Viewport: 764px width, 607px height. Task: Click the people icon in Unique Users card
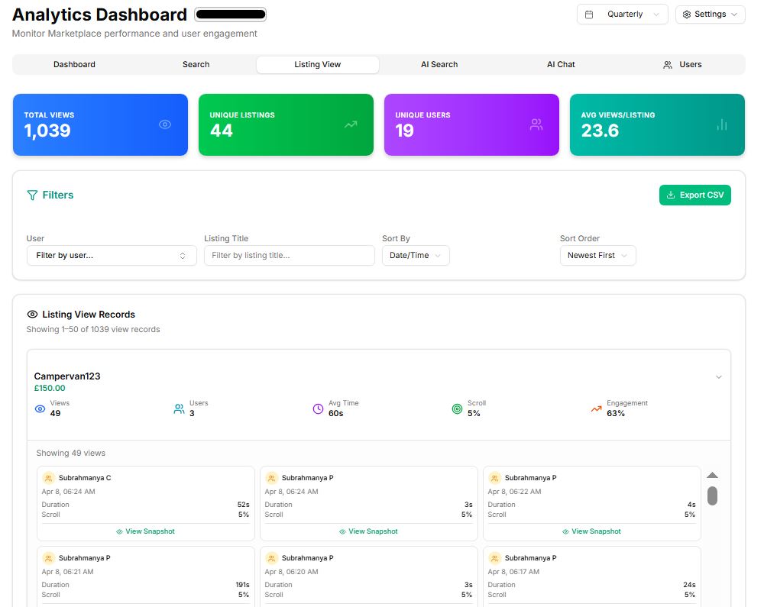pos(536,124)
